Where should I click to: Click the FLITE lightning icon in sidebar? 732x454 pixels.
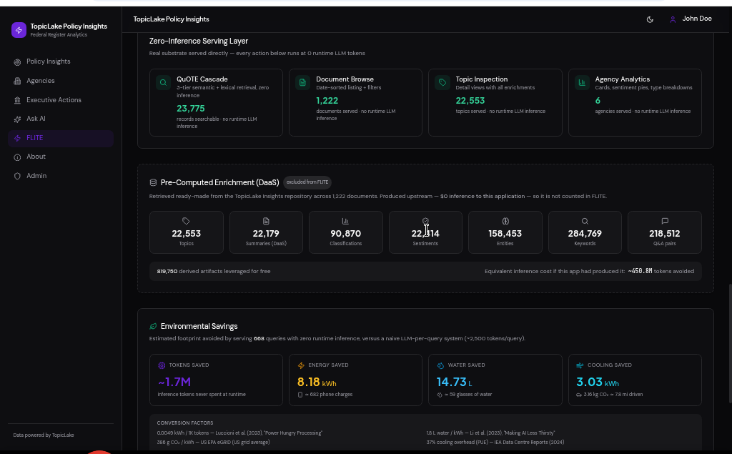17,138
